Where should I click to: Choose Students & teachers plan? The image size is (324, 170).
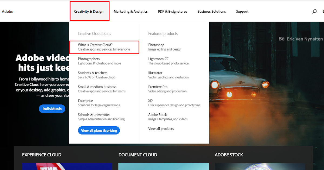tap(97, 75)
